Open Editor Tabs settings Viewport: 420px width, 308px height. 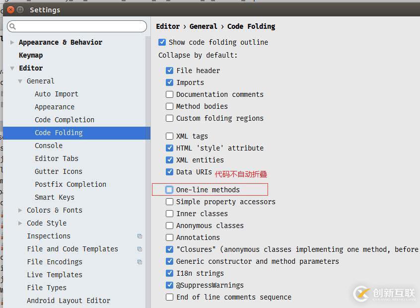pos(57,158)
